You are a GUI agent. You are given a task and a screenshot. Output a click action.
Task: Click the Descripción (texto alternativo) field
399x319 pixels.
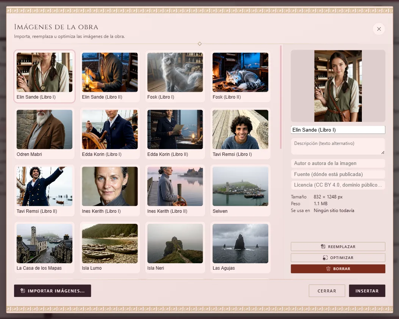click(x=338, y=146)
